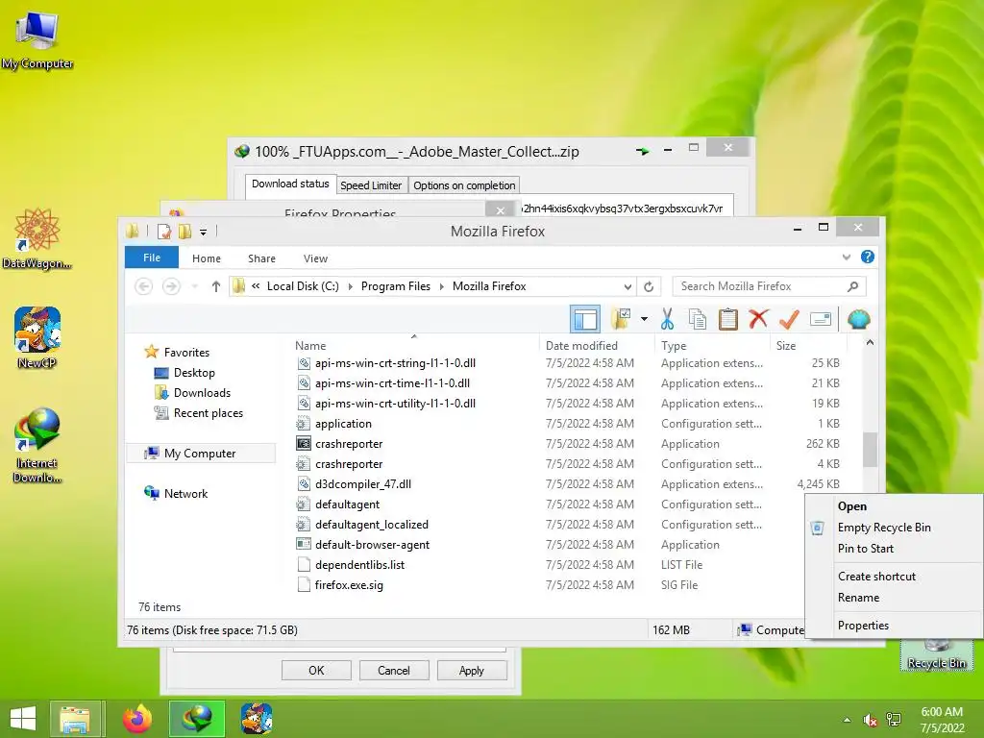Open DataWagon desktop shortcut
The width and height of the screenshot is (984, 738).
(37, 238)
